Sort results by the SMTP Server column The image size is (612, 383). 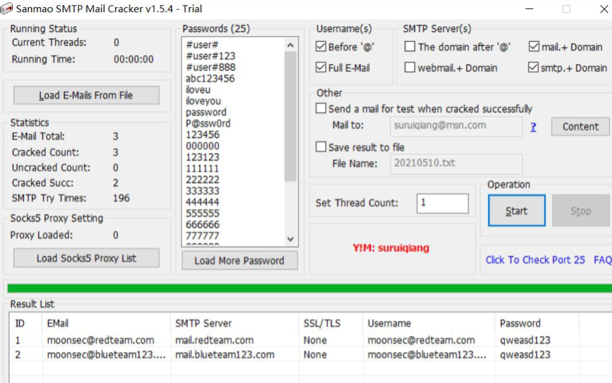pyautogui.click(x=204, y=323)
